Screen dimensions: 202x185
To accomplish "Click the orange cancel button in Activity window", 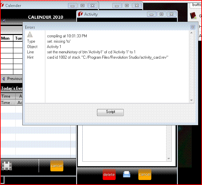I will tap(145, 175).
